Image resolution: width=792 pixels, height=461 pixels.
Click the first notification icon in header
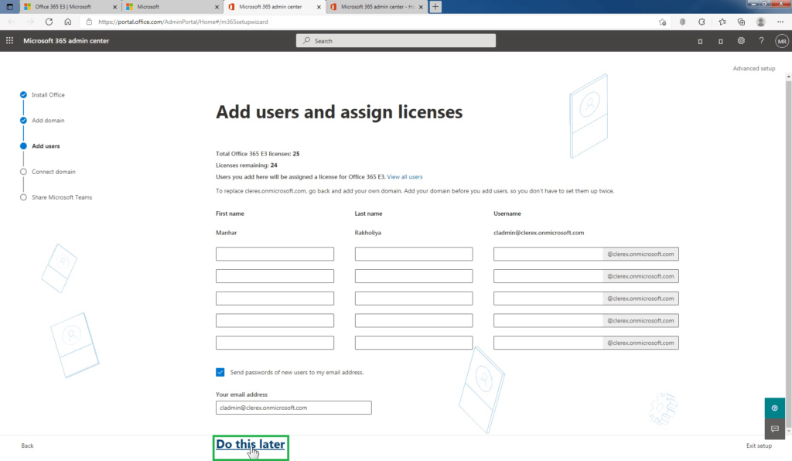pos(700,42)
